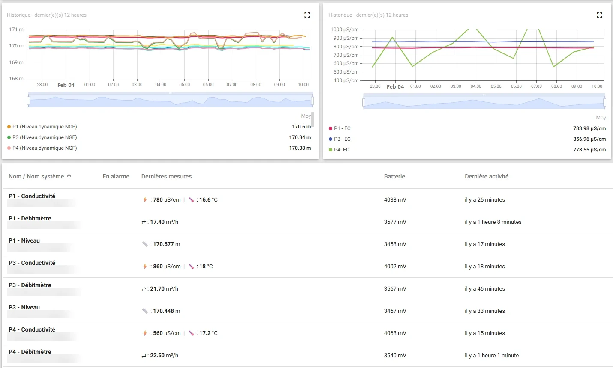Sort table by En alarme column
The width and height of the screenshot is (613, 368).
116,176
